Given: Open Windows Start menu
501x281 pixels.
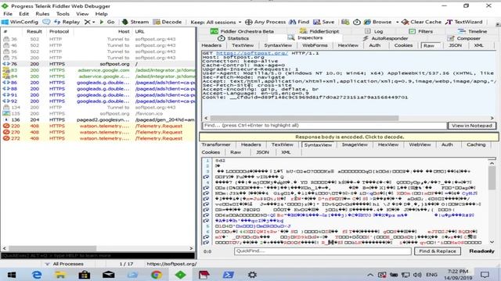Looking at the screenshot, I should (x=12, y=275).
